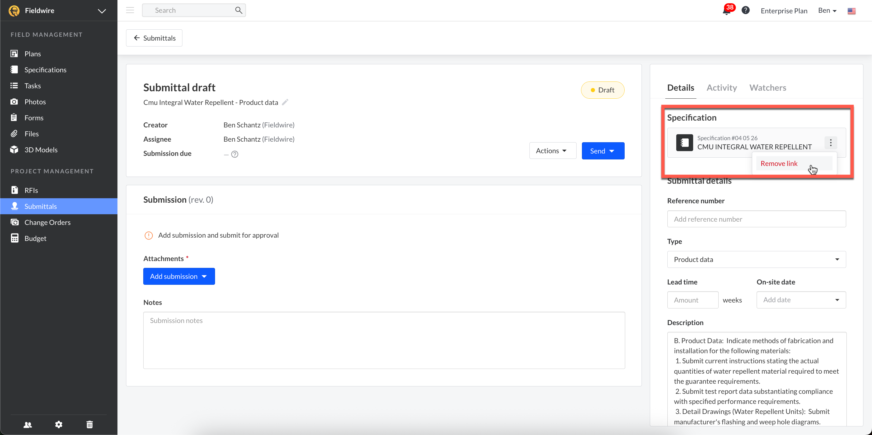
Task: Go back to Submittals list
Action: click(154, 38)
